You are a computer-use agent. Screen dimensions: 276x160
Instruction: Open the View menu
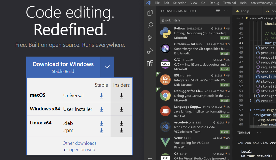[194, 3]
